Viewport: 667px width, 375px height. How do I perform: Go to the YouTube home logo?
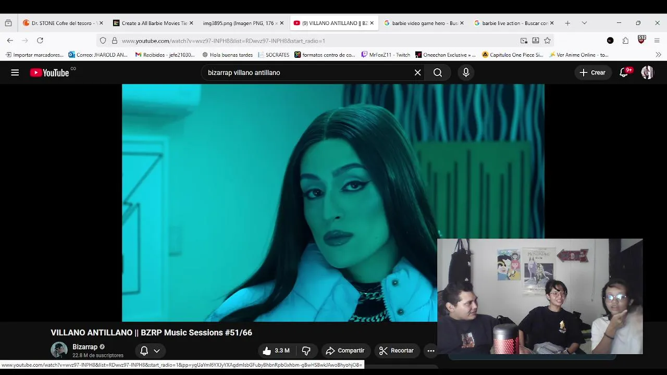[50, 73]
